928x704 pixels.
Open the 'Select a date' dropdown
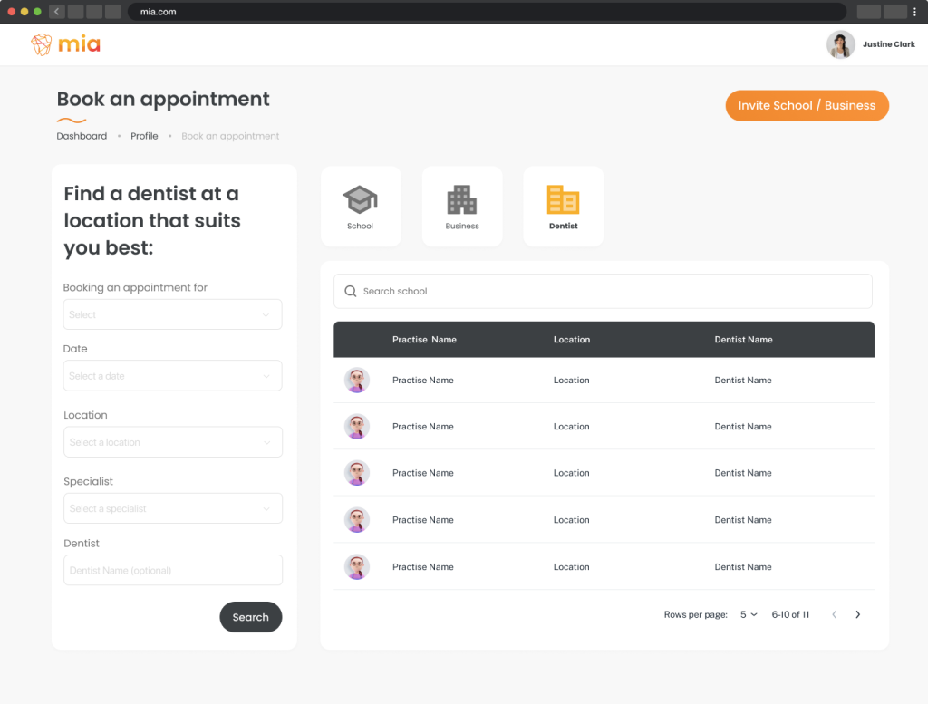click(172, 376)
